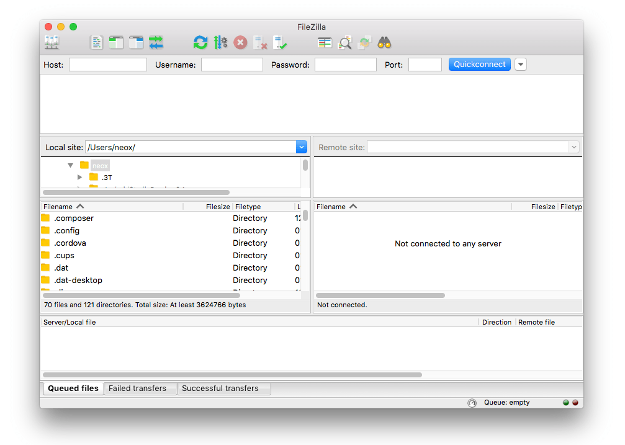
Task: Focus the Port input field
Action: pyautogui.click(x=425, y=64)
